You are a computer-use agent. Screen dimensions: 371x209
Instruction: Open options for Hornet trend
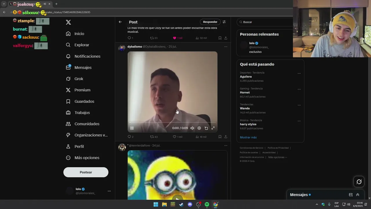(x=299, y=89)
